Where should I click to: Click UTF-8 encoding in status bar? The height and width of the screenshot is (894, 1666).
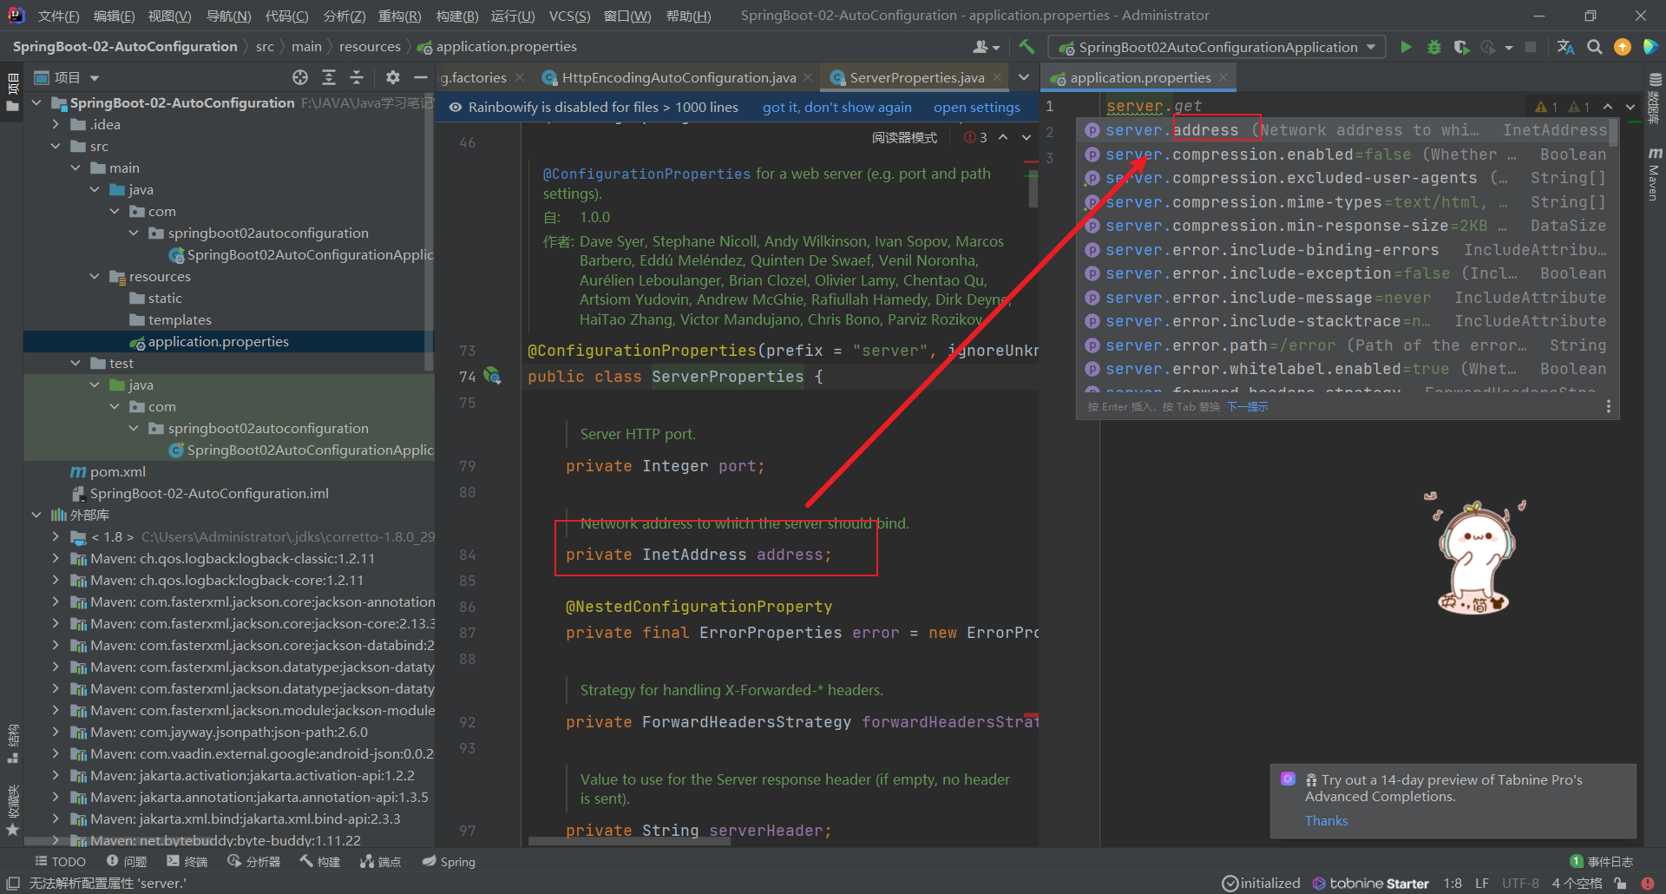click(x=1520, y=883)
